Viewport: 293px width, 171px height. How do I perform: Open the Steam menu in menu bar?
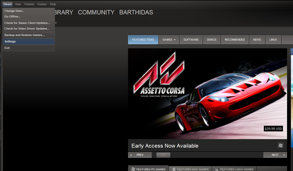(x=7, y=4)
